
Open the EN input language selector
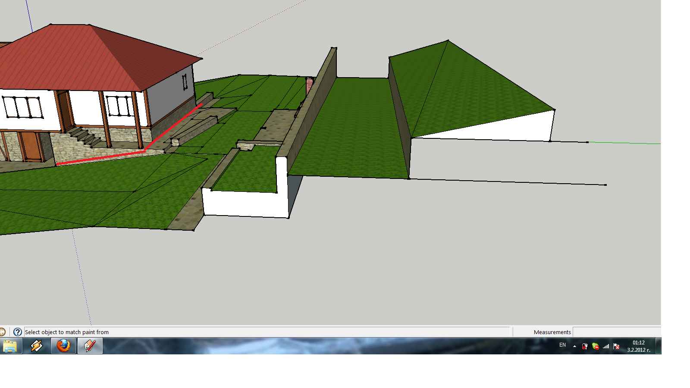pyautogui.click(x=562, y=345)
